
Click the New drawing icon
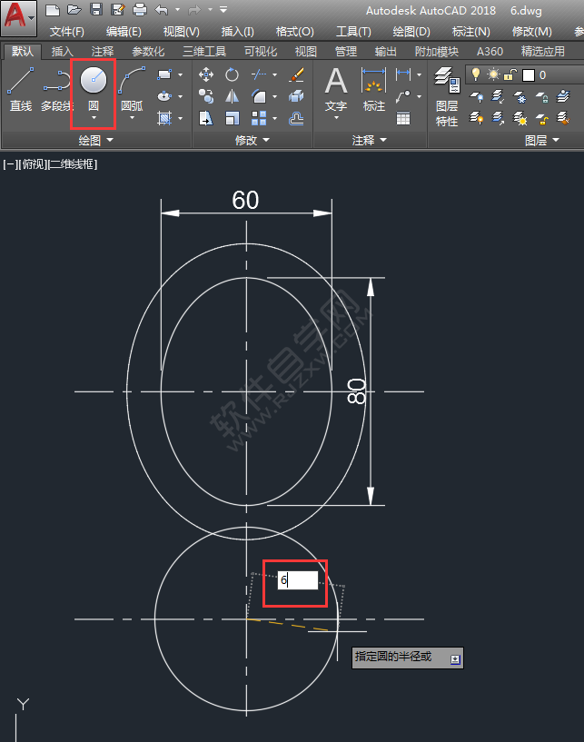coord(52,9)
